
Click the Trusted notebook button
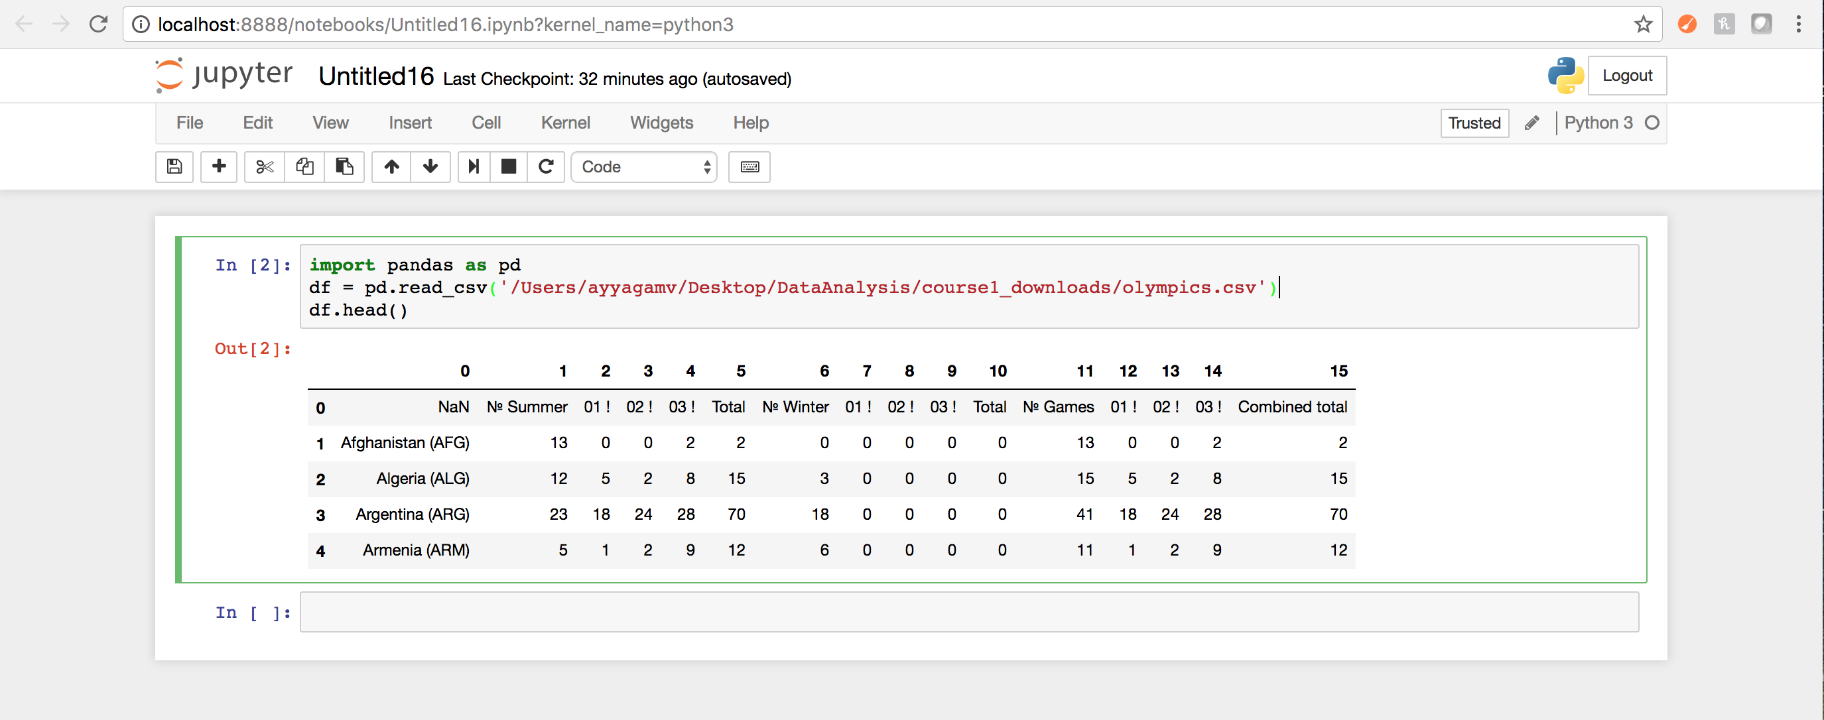(1474, 123)
